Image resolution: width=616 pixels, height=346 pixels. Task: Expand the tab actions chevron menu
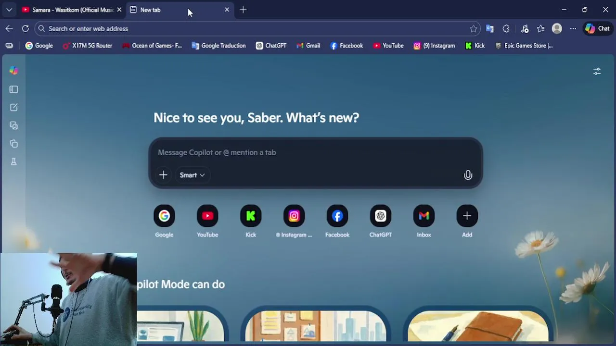pos(9,10)
